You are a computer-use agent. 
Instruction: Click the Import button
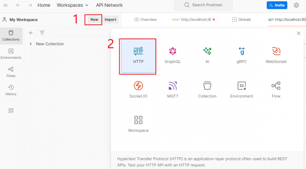110,19
